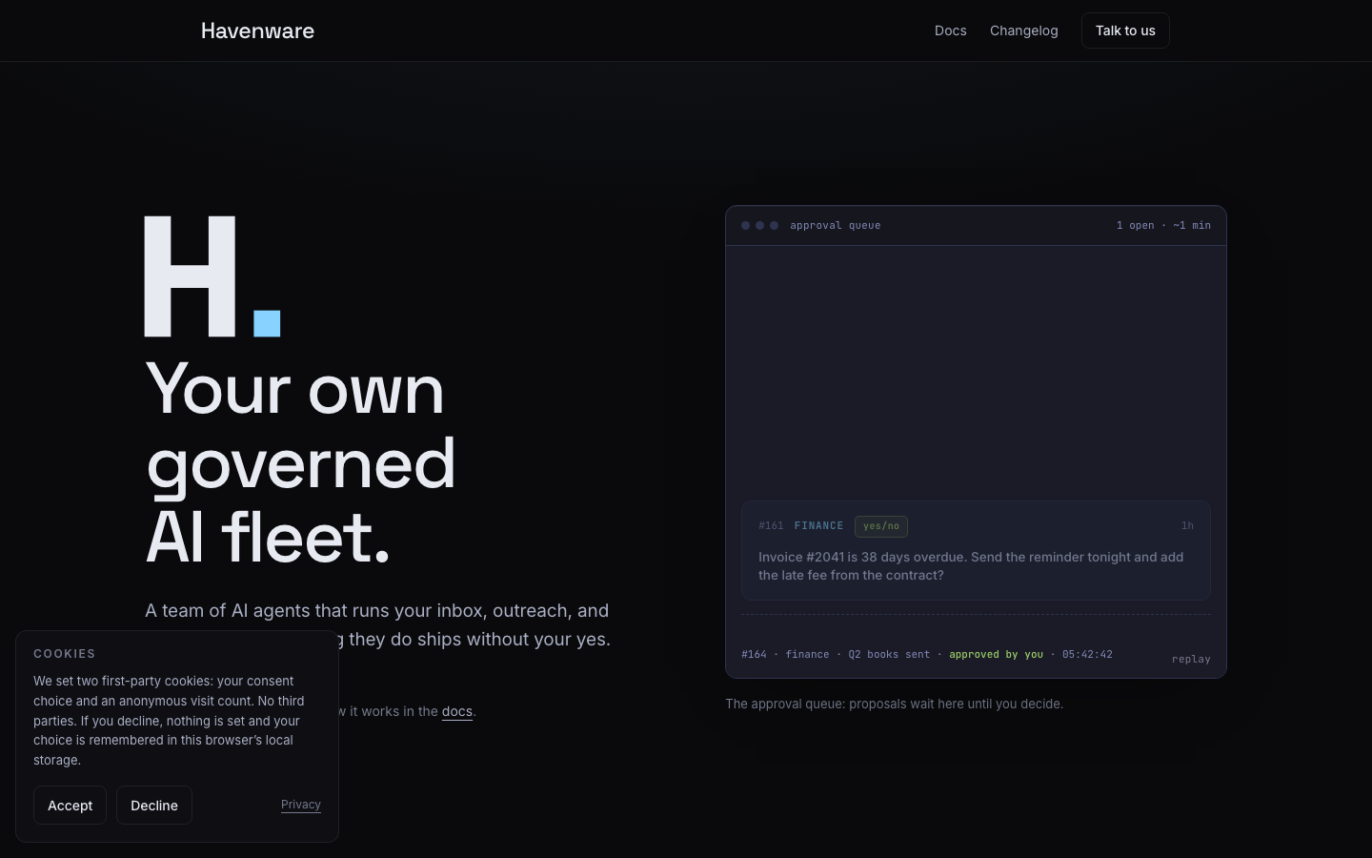The height and width of the screenshot is (858, 1372).
Task: Click the '#161' proposal number
Action: tap(771, 525)
